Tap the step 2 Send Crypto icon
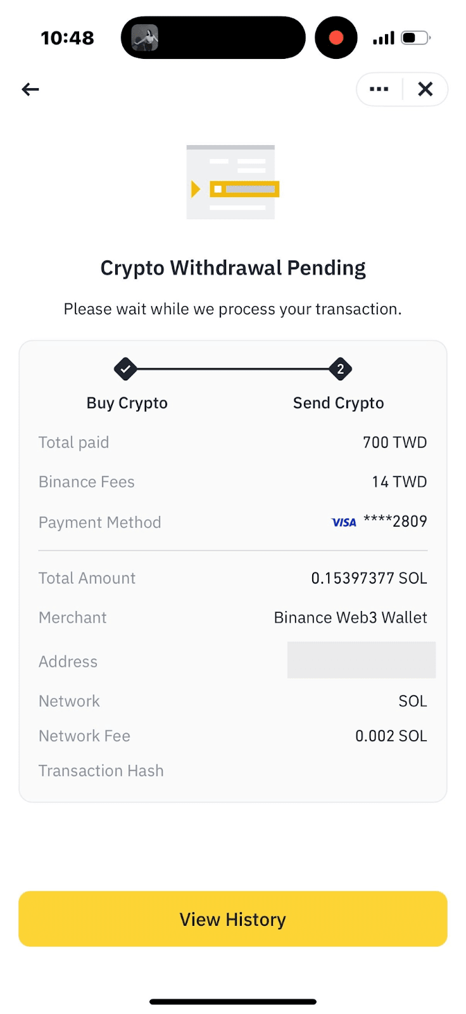 point(341,369)
